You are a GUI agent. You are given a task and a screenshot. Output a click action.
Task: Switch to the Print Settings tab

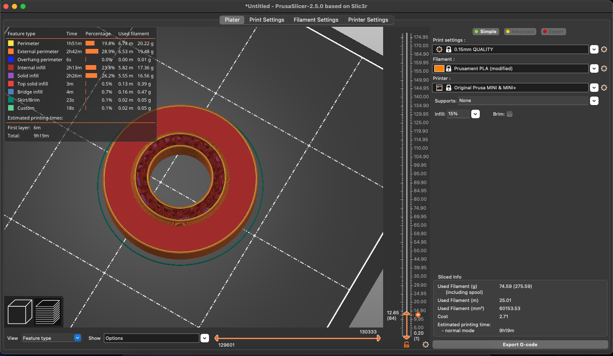[x=267, y=20]
